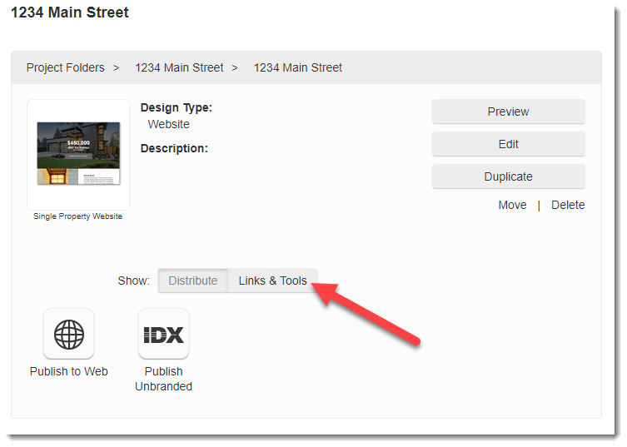Click the Publish to Web text label
The image size is (627, 447).
69,371
